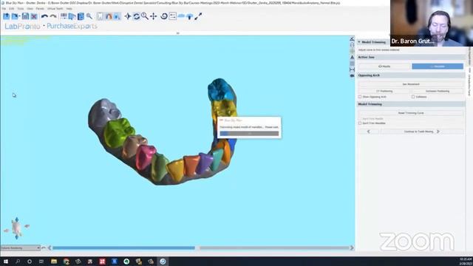Click the camera snapshot side-strip icon
The height and width of the screenshot is (266, 473).
[352, 75]
